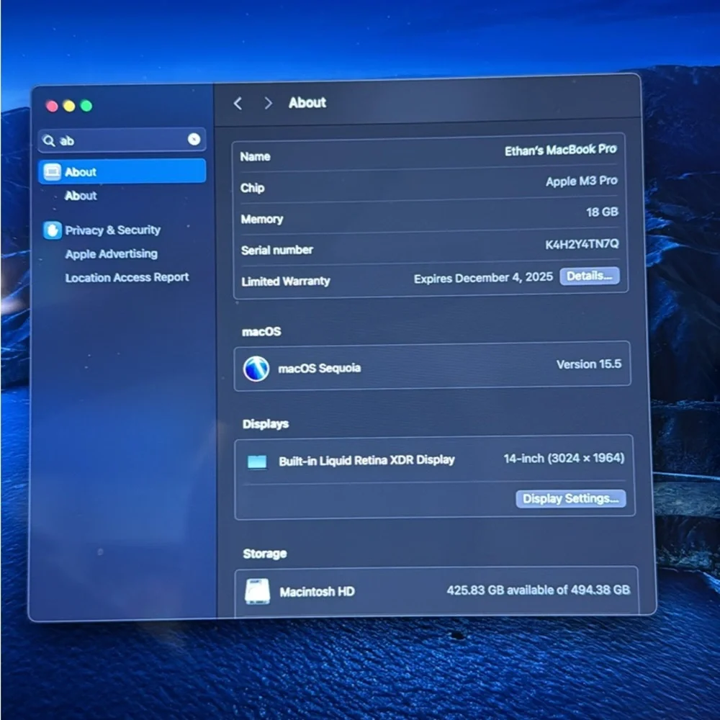Click the search magnifier icon
This screenshot has width=720, height=720.
[x=49, y=141]
